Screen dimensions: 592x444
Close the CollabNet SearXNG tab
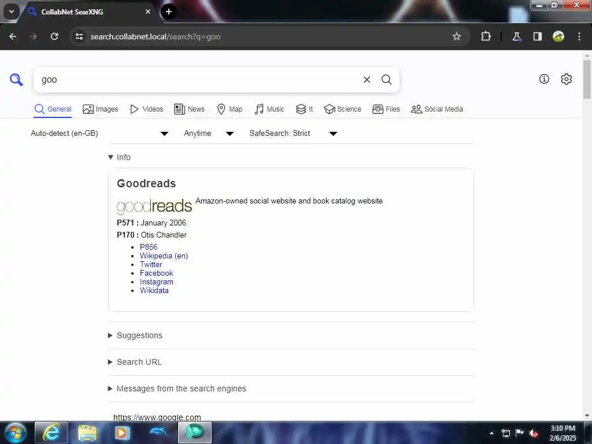148,12
